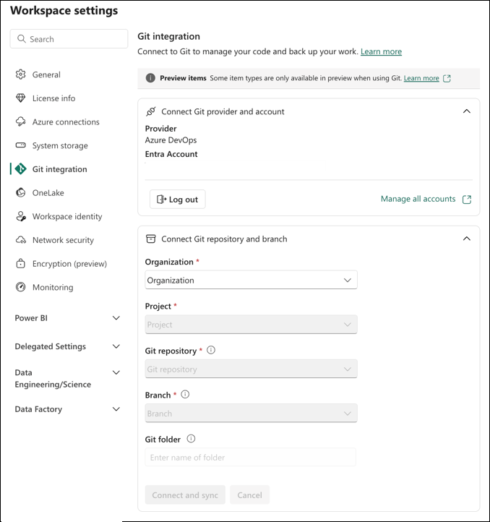Go to Azure connections settings
The image size is (490, 522).
(66, 122)
